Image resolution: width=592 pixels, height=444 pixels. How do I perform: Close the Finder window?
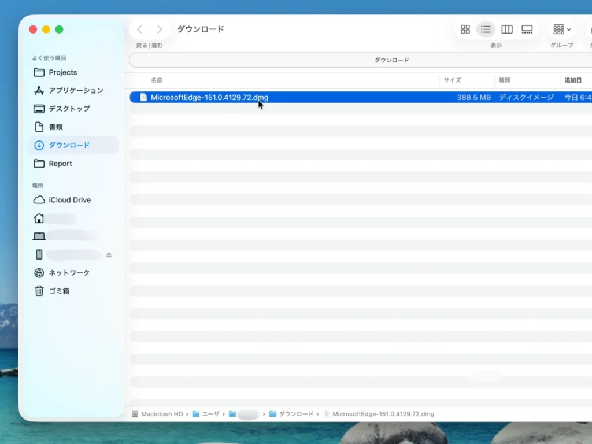tap(33, 29)
